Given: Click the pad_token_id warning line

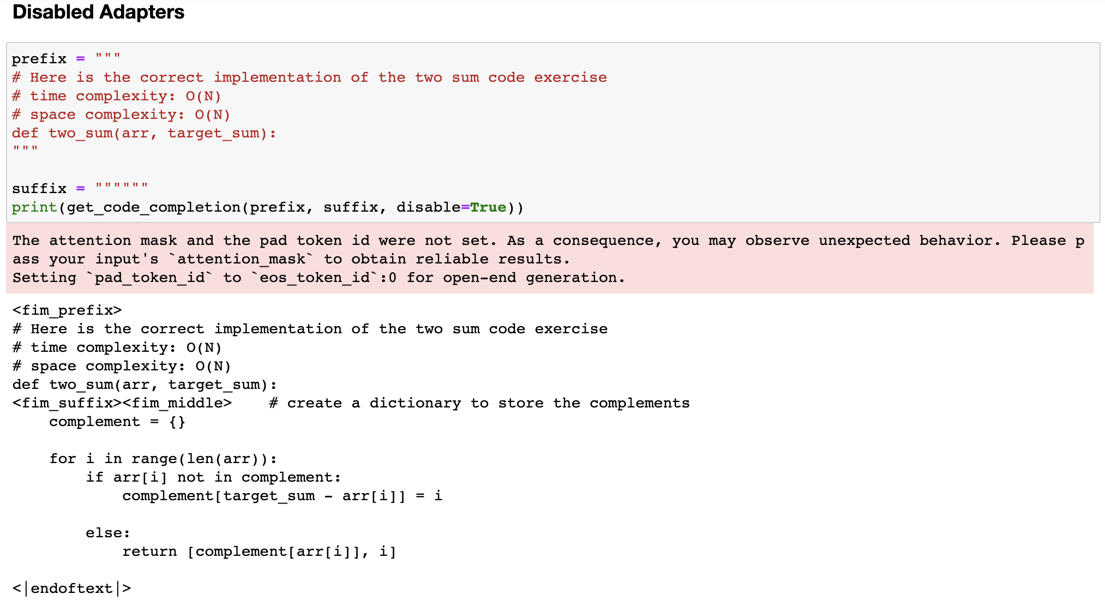Looking at the screenshot, I should click(x=319, y=278).
